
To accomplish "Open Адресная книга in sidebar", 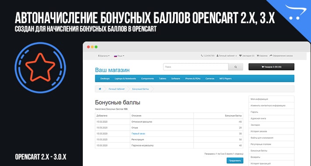I will tap(271, 118).
